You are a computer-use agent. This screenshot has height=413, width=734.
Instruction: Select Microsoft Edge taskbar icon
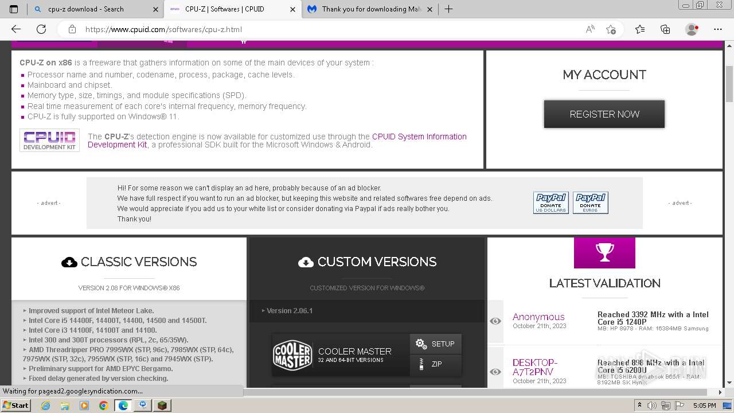[x=123, y=406]
